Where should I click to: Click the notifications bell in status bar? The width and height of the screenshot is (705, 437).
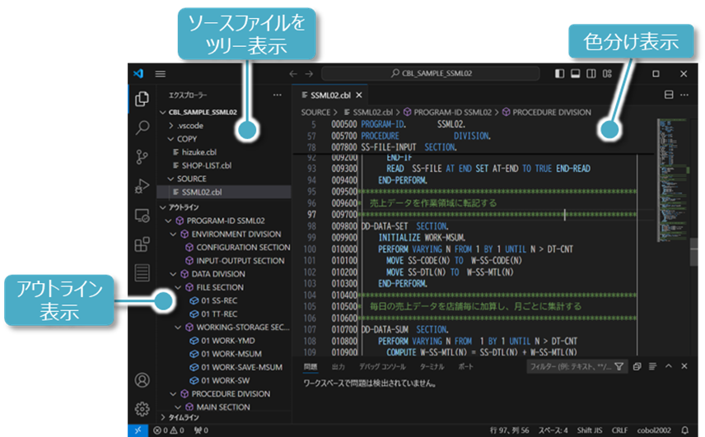pos(684,430)
